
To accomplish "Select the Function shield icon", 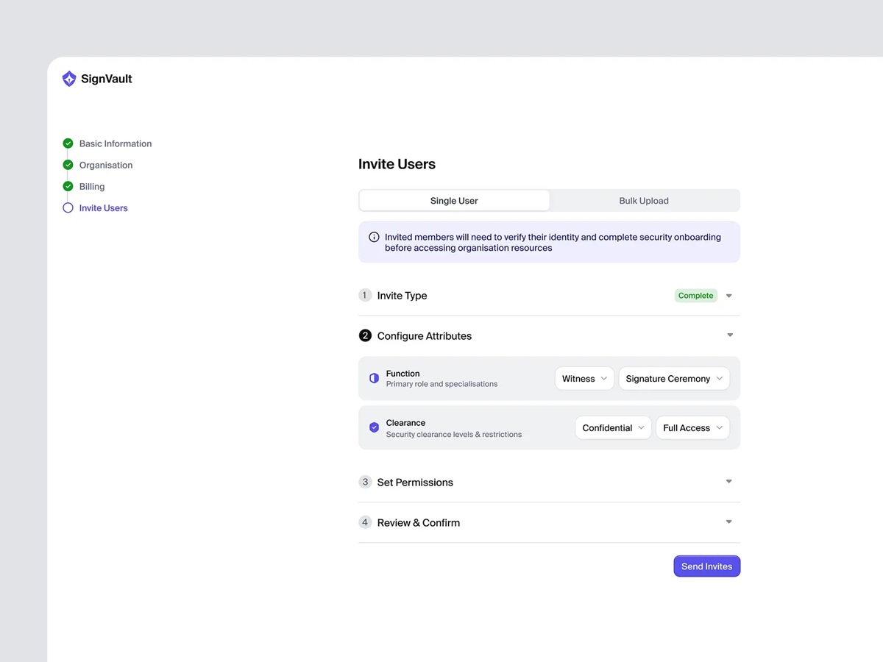I will [374, 377].
